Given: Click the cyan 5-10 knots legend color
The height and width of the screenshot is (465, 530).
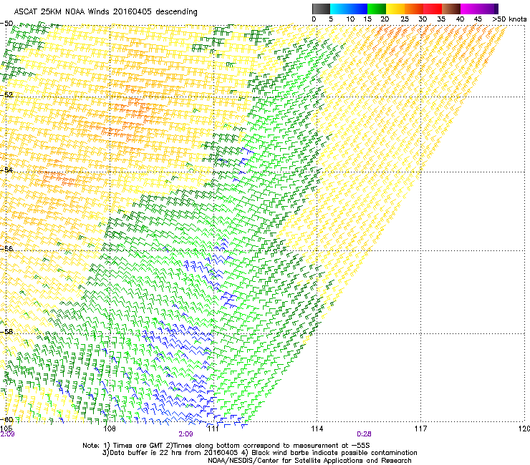Looking at the screenshot, I should click(339, 9).
